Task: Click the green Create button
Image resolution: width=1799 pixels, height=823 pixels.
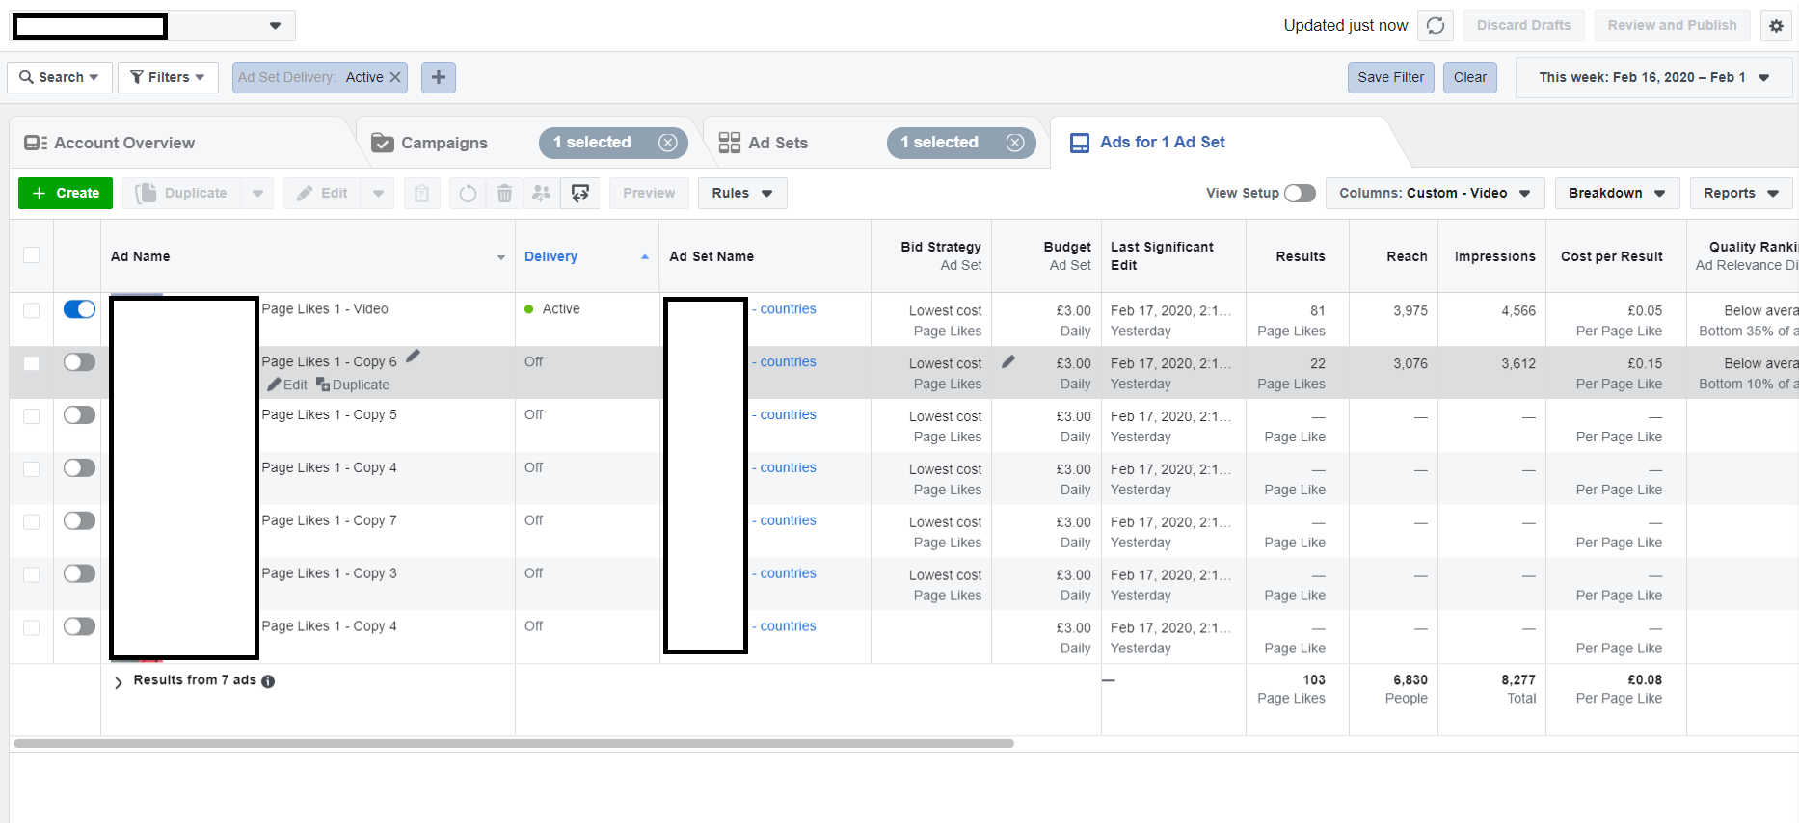Action: (66, 194)
